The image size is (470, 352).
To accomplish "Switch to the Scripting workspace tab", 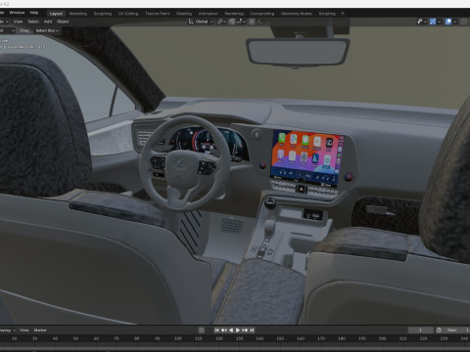I will (x=327, y=14).
